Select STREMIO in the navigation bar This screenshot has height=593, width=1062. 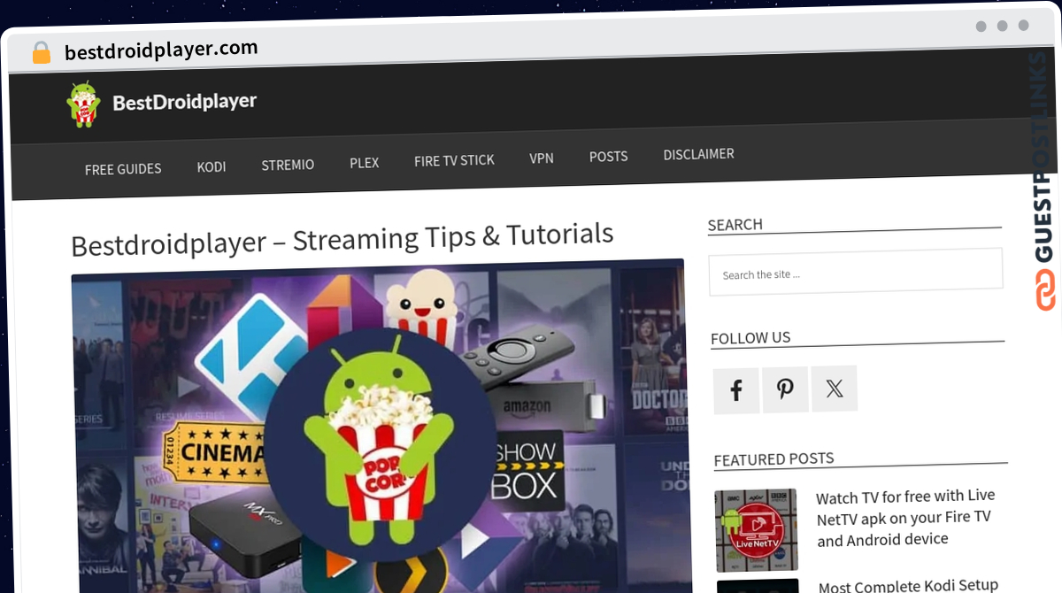pyautogui.click(x=288, y=165)
